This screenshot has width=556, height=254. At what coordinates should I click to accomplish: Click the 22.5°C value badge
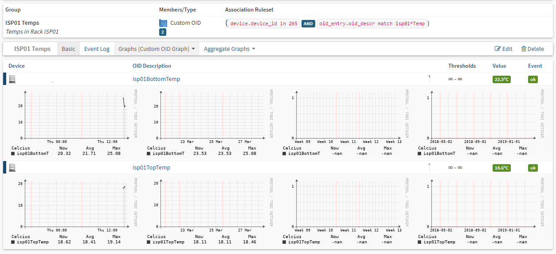[501, 80]
